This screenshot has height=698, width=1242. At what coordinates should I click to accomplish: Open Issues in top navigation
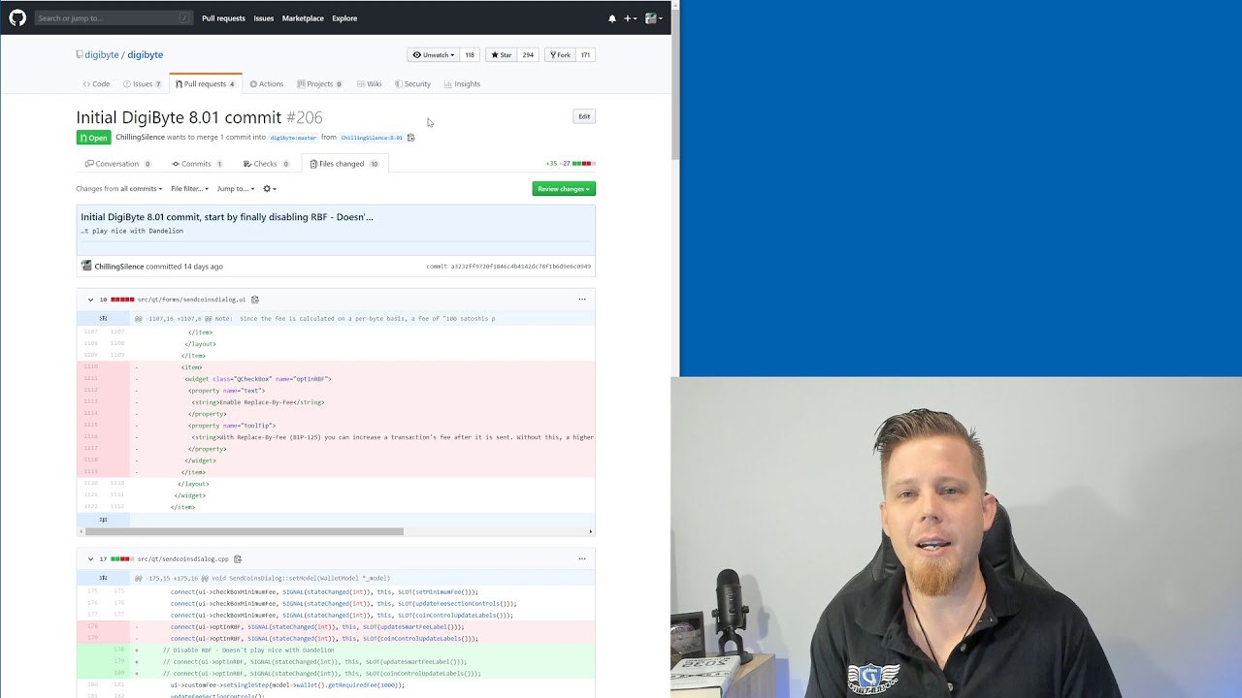click(264, 18)
